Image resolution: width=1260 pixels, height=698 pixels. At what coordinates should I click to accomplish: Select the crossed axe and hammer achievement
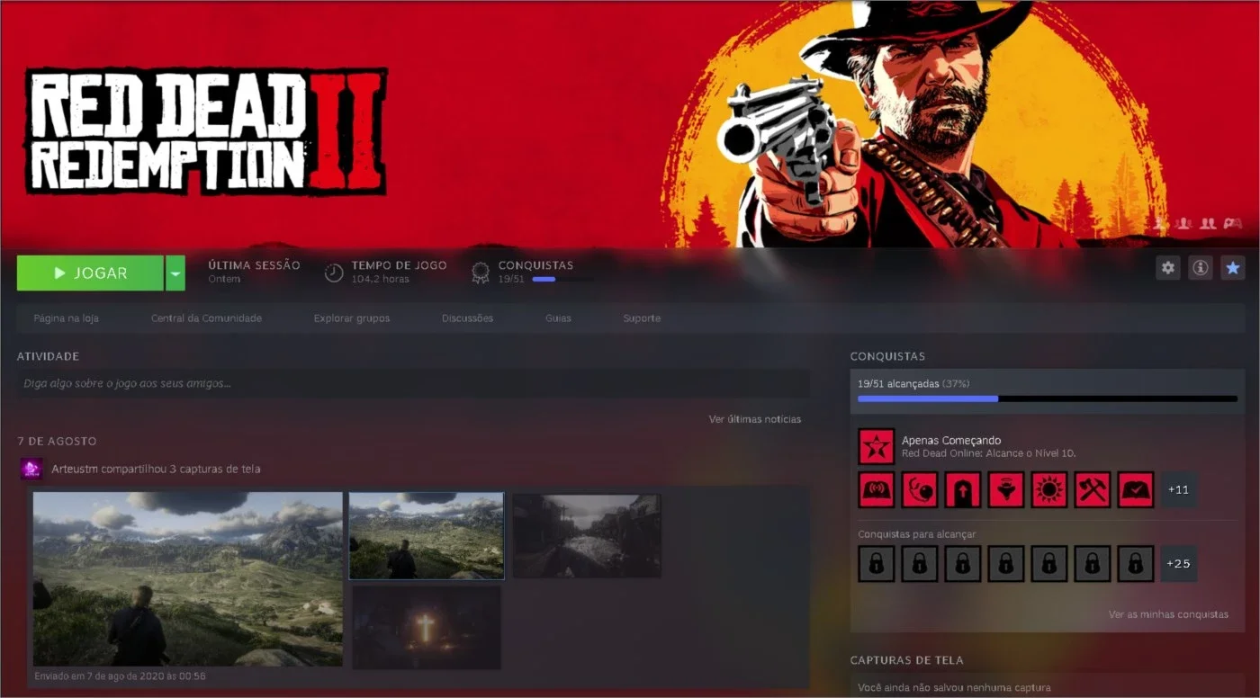1092,489
